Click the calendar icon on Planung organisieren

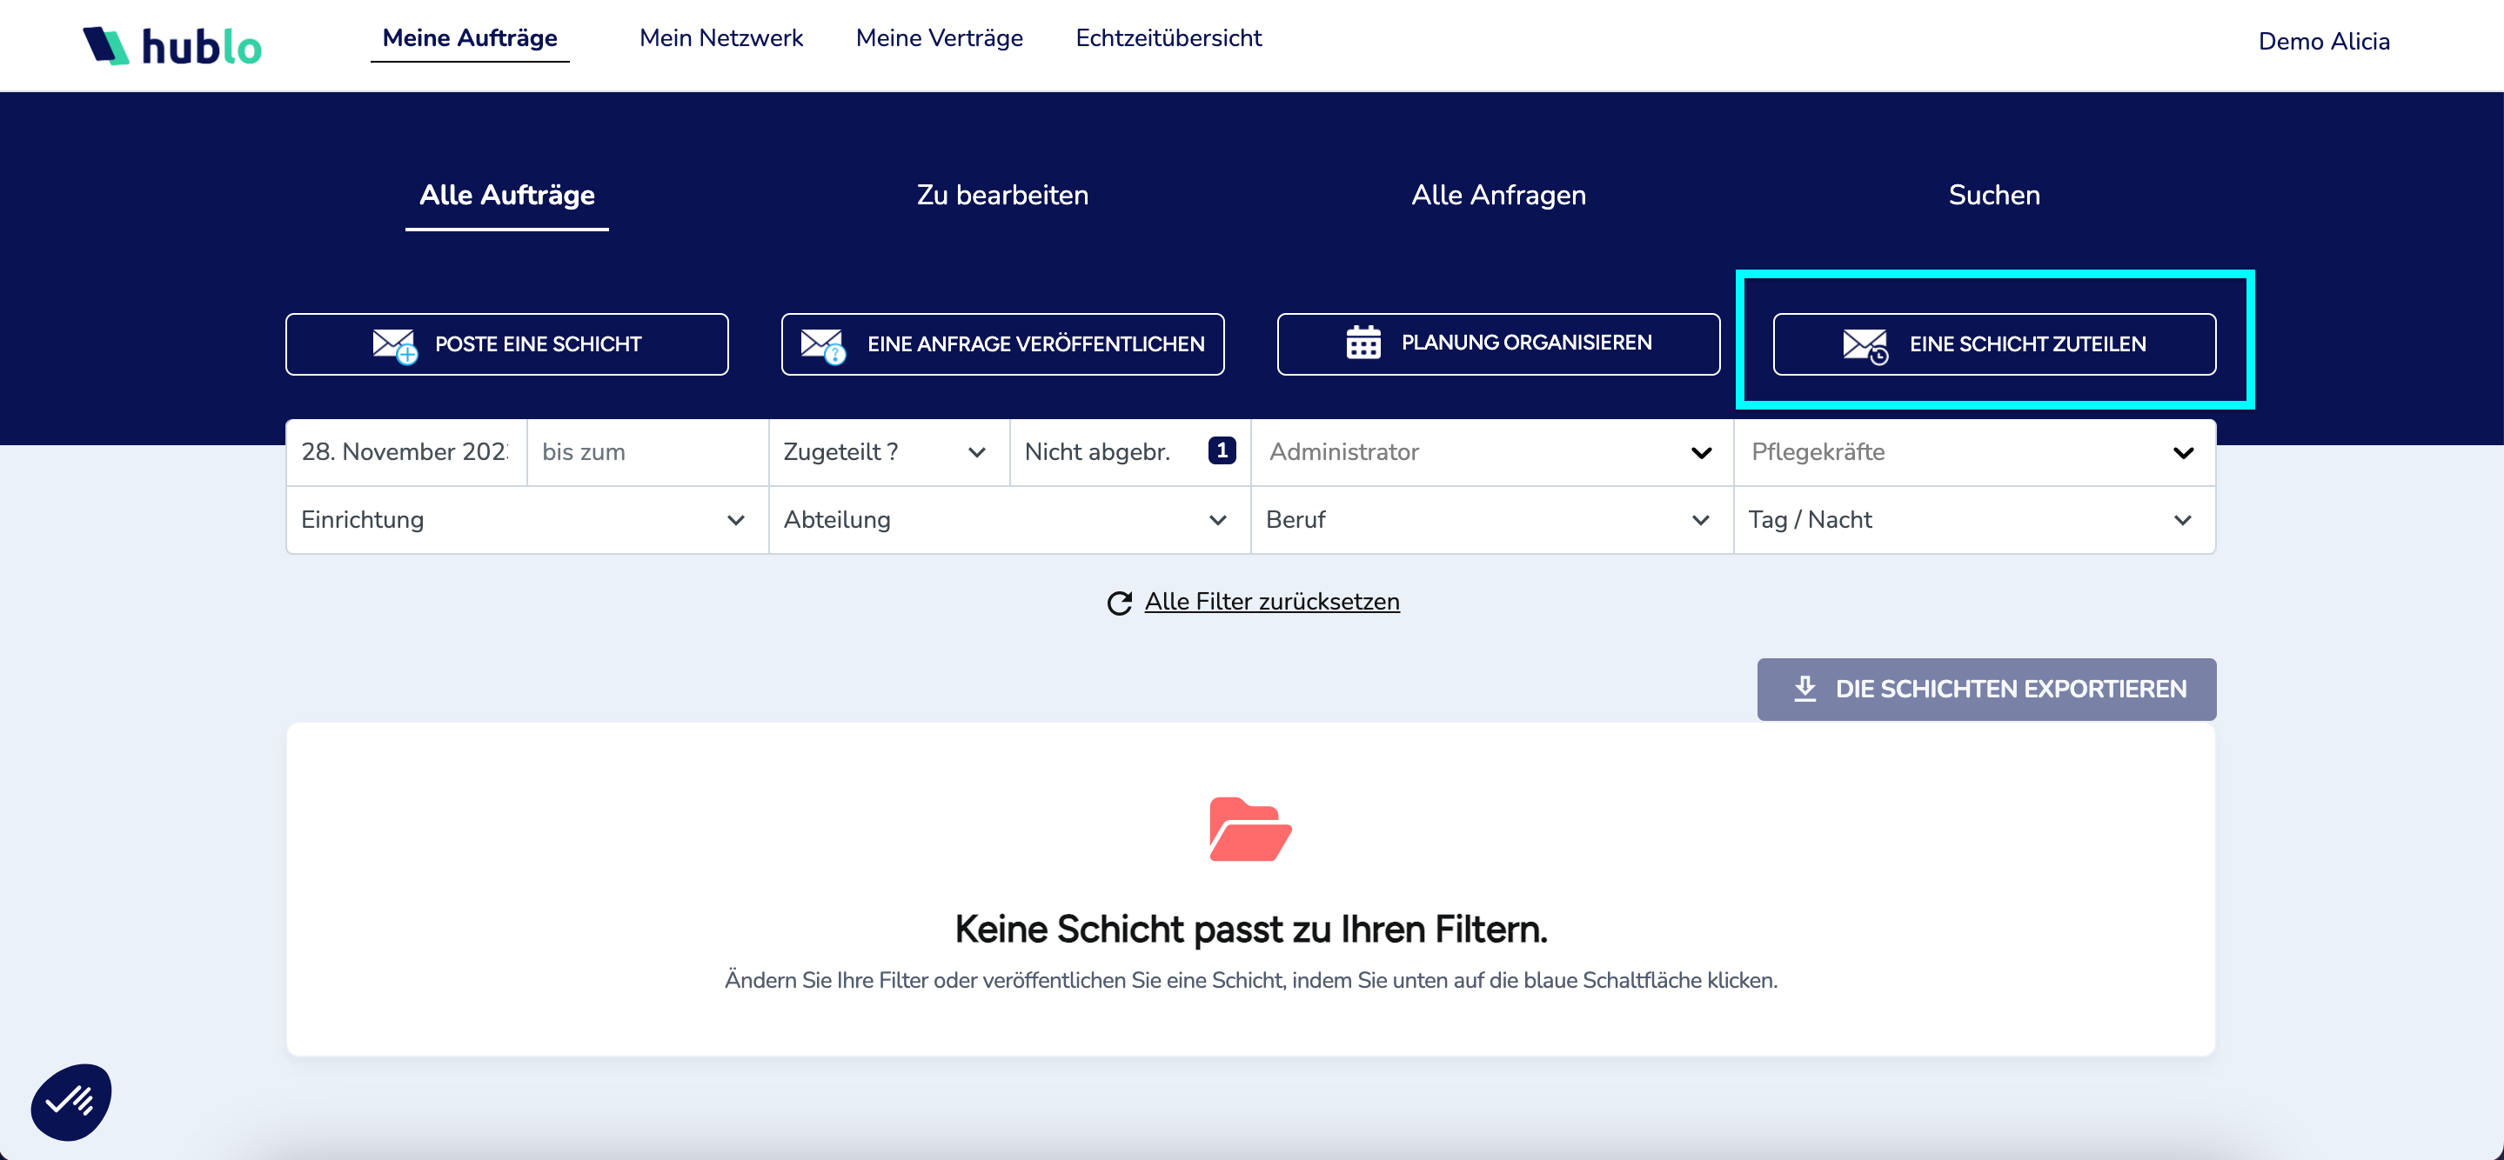[1362, 343]
